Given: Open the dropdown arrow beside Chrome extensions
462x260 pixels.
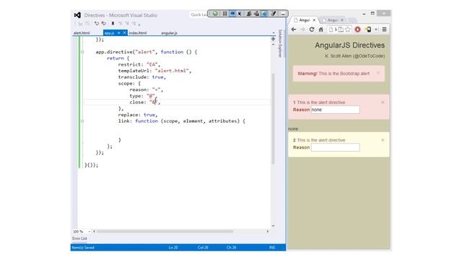Looking at the screenshot, I should coord(376,30).
